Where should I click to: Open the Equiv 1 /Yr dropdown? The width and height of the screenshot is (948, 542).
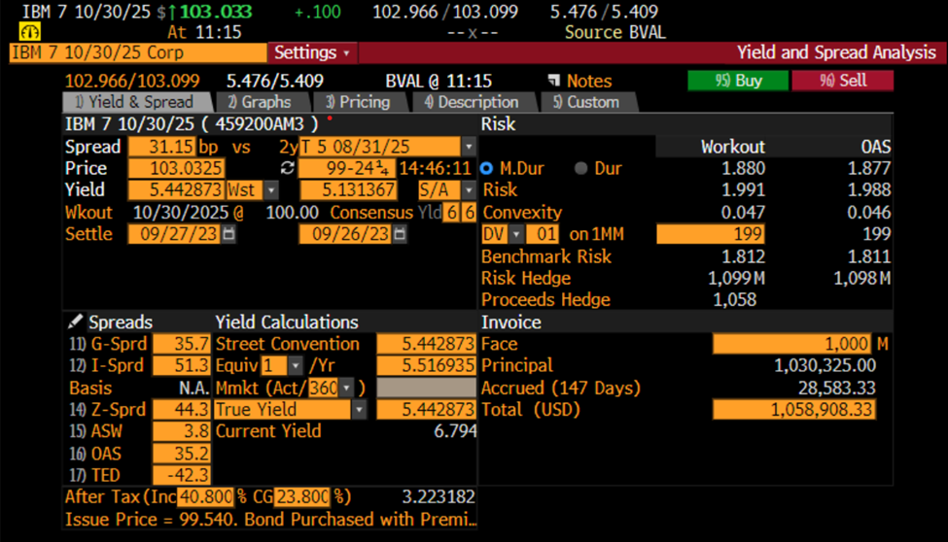(x=295, y=365)
